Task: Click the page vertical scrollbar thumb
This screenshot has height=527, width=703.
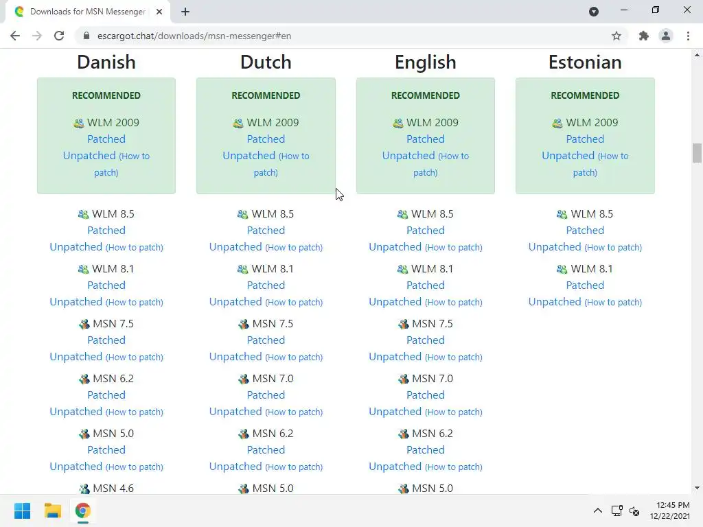Action: [697, 153]
